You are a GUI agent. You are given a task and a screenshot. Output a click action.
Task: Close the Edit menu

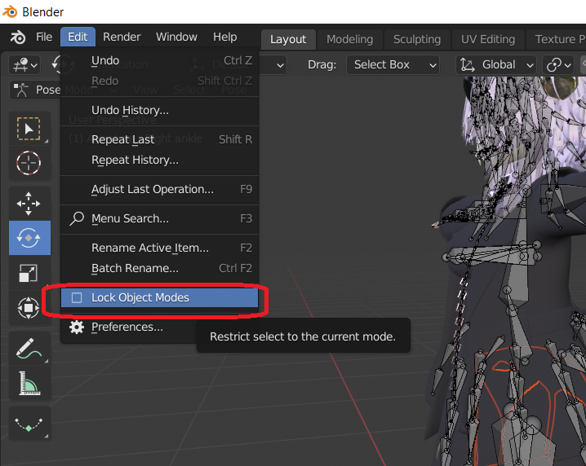(x=78, y=37)
